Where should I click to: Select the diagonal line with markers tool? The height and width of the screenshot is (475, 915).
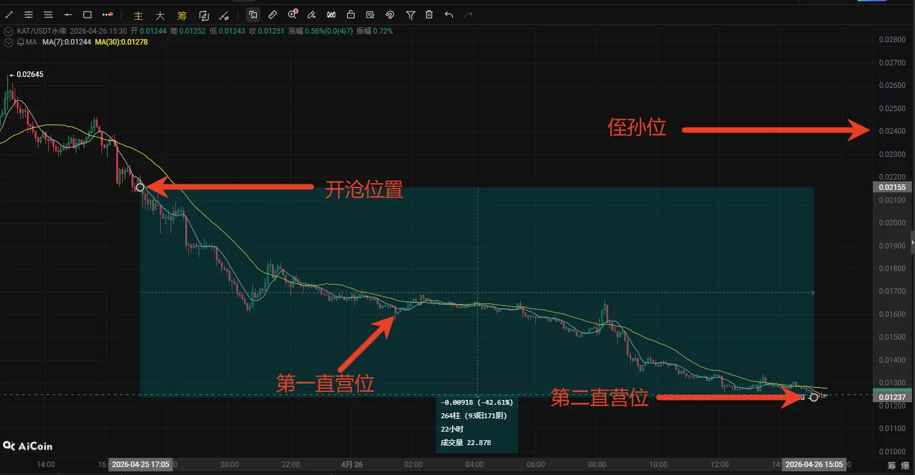coord(225,15)
